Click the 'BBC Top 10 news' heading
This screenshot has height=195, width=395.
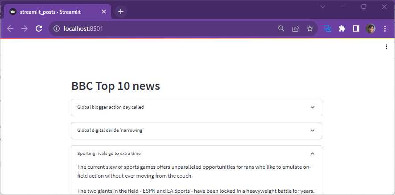pyautogui.click(x=115, y=86)
